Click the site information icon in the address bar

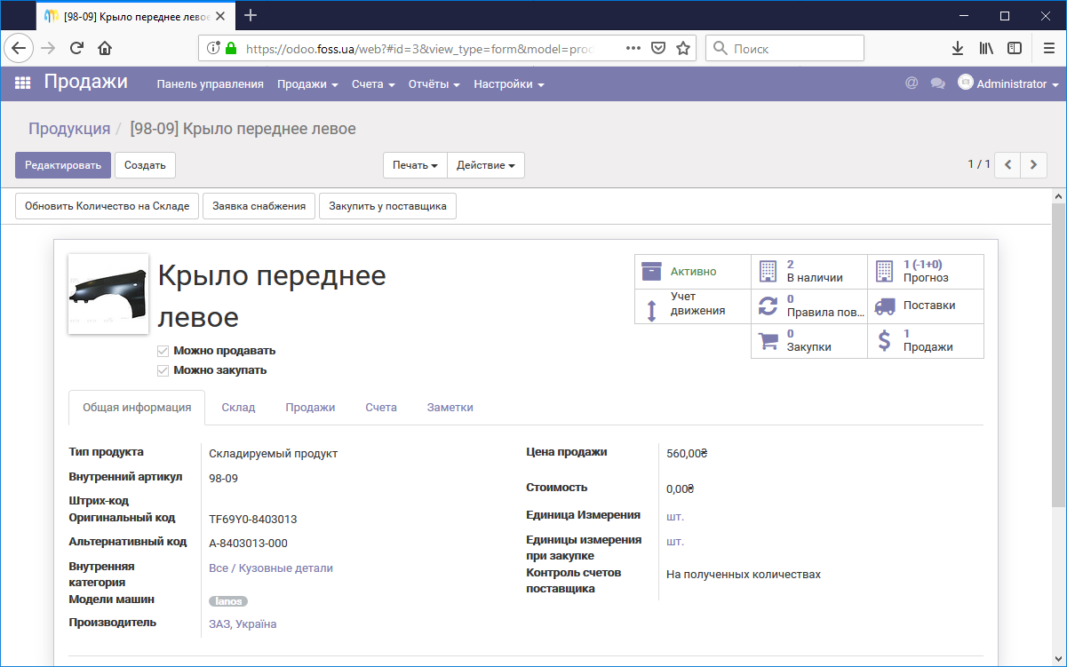point(213,48)
